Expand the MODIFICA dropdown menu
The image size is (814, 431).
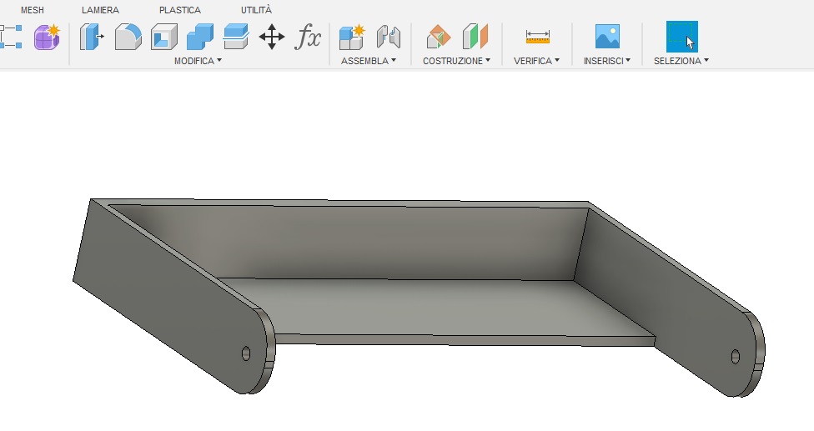tap(198, 61)
